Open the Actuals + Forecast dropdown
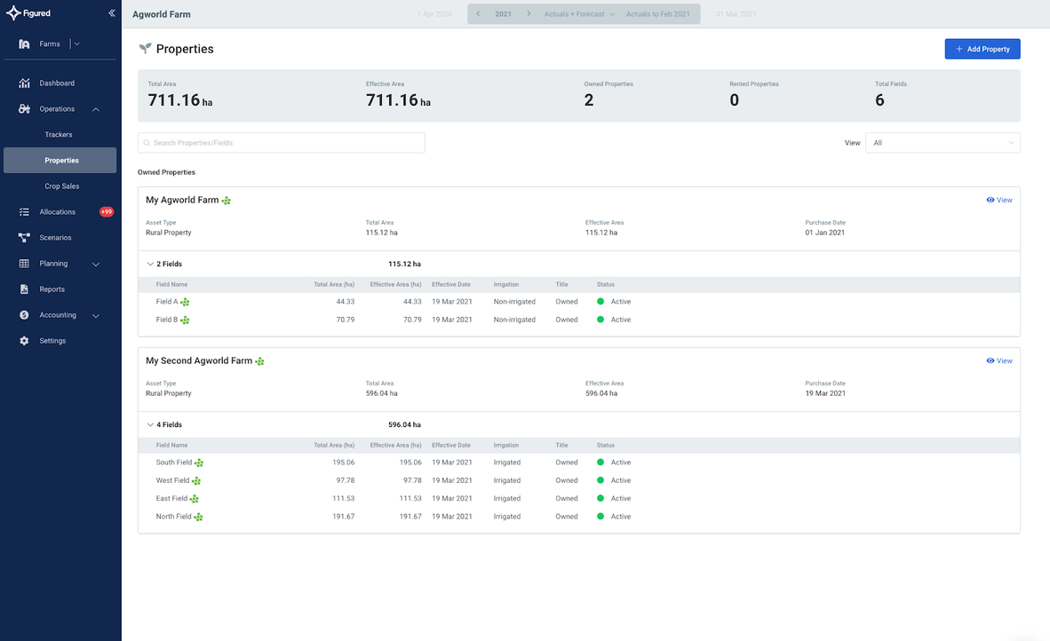1050x641 pixels. tap(579, 14)
